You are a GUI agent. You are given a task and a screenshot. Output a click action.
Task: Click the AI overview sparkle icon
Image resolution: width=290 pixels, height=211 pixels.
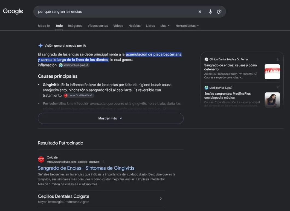(x=40, y=45)
